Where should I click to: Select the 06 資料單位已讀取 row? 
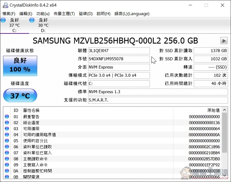click(x=112, y=147)
